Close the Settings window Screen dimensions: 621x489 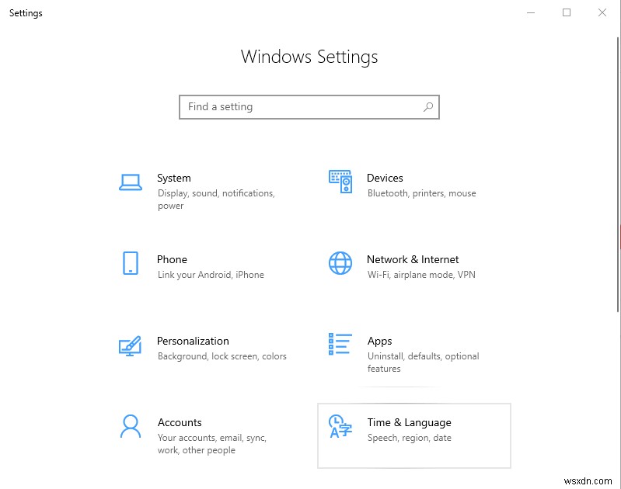[602, 12]
